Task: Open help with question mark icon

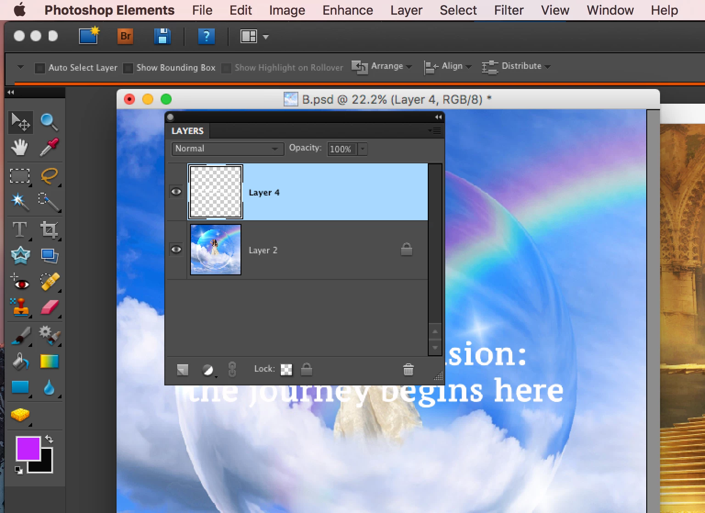Action: pos(207,36)
